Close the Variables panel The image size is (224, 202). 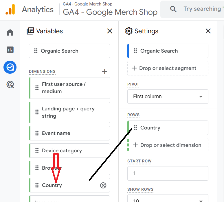110,31
